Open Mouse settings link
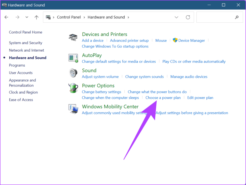 pyautogui.click(x=161, y=41)
